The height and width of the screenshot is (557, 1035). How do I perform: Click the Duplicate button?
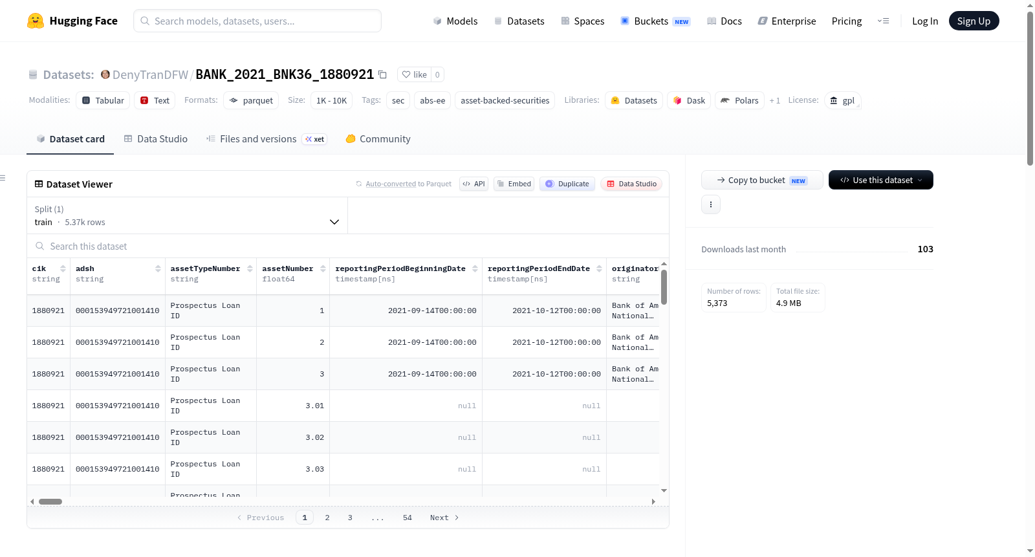coord(567,184)
